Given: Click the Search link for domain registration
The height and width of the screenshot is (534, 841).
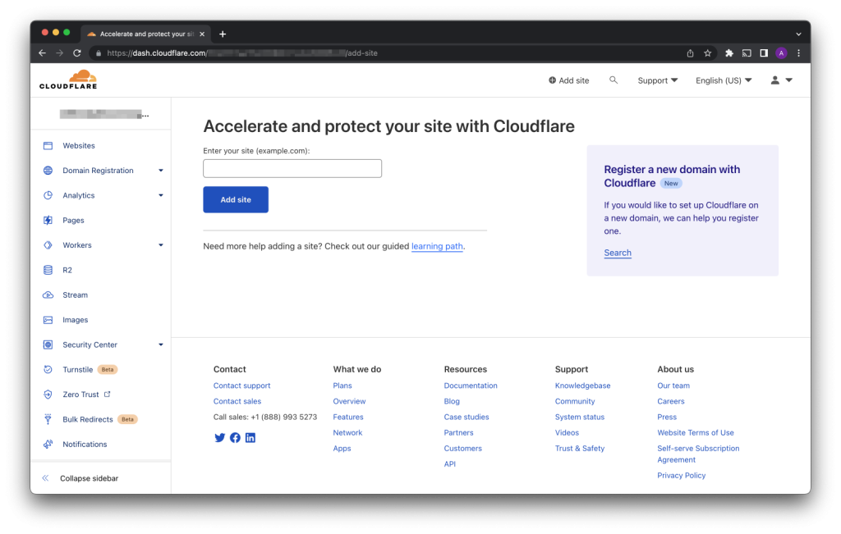Looking at the screenshot, I should point(618,253).
